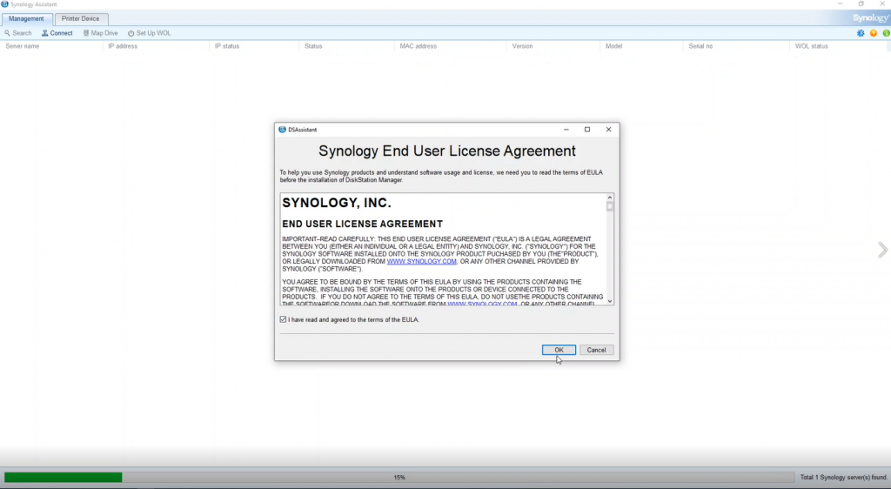Click the 'END USER LICENSE AGREEMENT' subheading
Viewport: 891px width, 489px height.
(363, 224)
